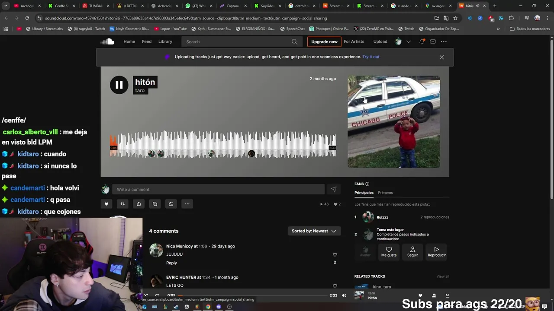Open the tab search dropdown arrow

(x=6, y=6)
